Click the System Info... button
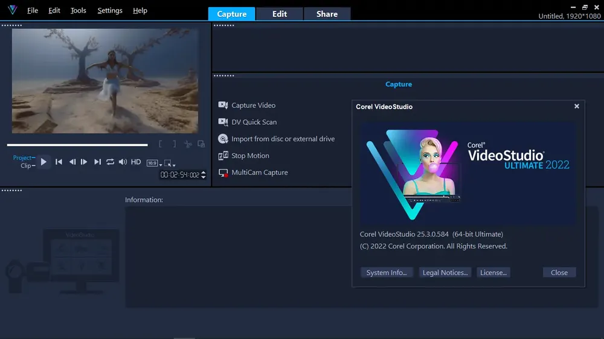 tap(387, 273)
